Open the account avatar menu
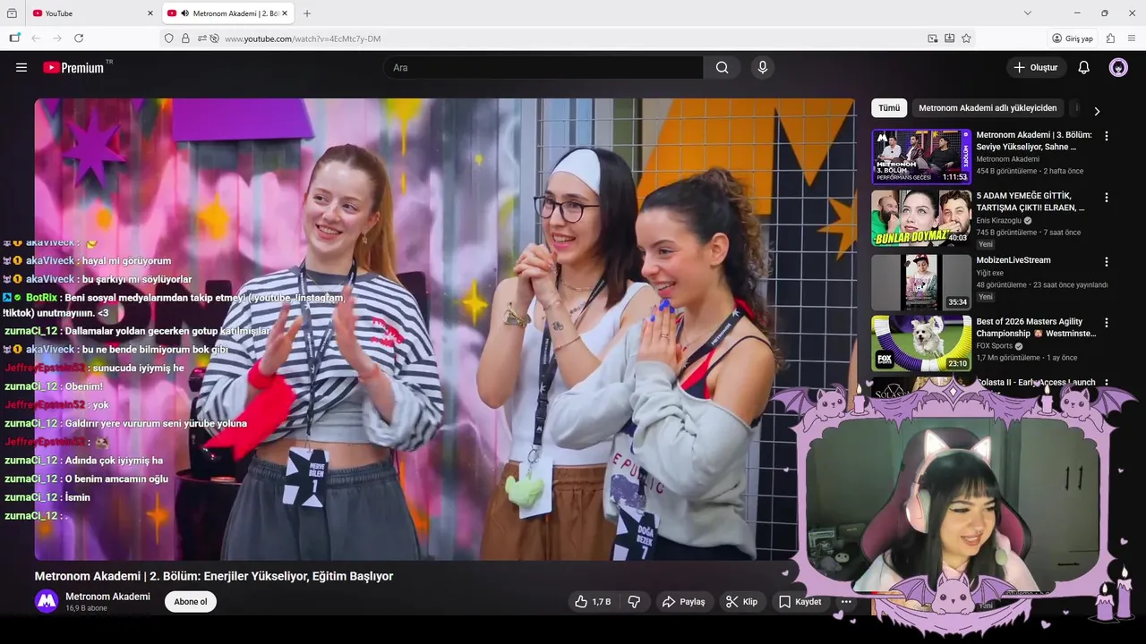 tap(1118, 67)
